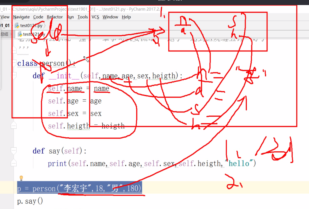Open the VCS menu
The height and width of the screenshot is (209, 309).
95,17
